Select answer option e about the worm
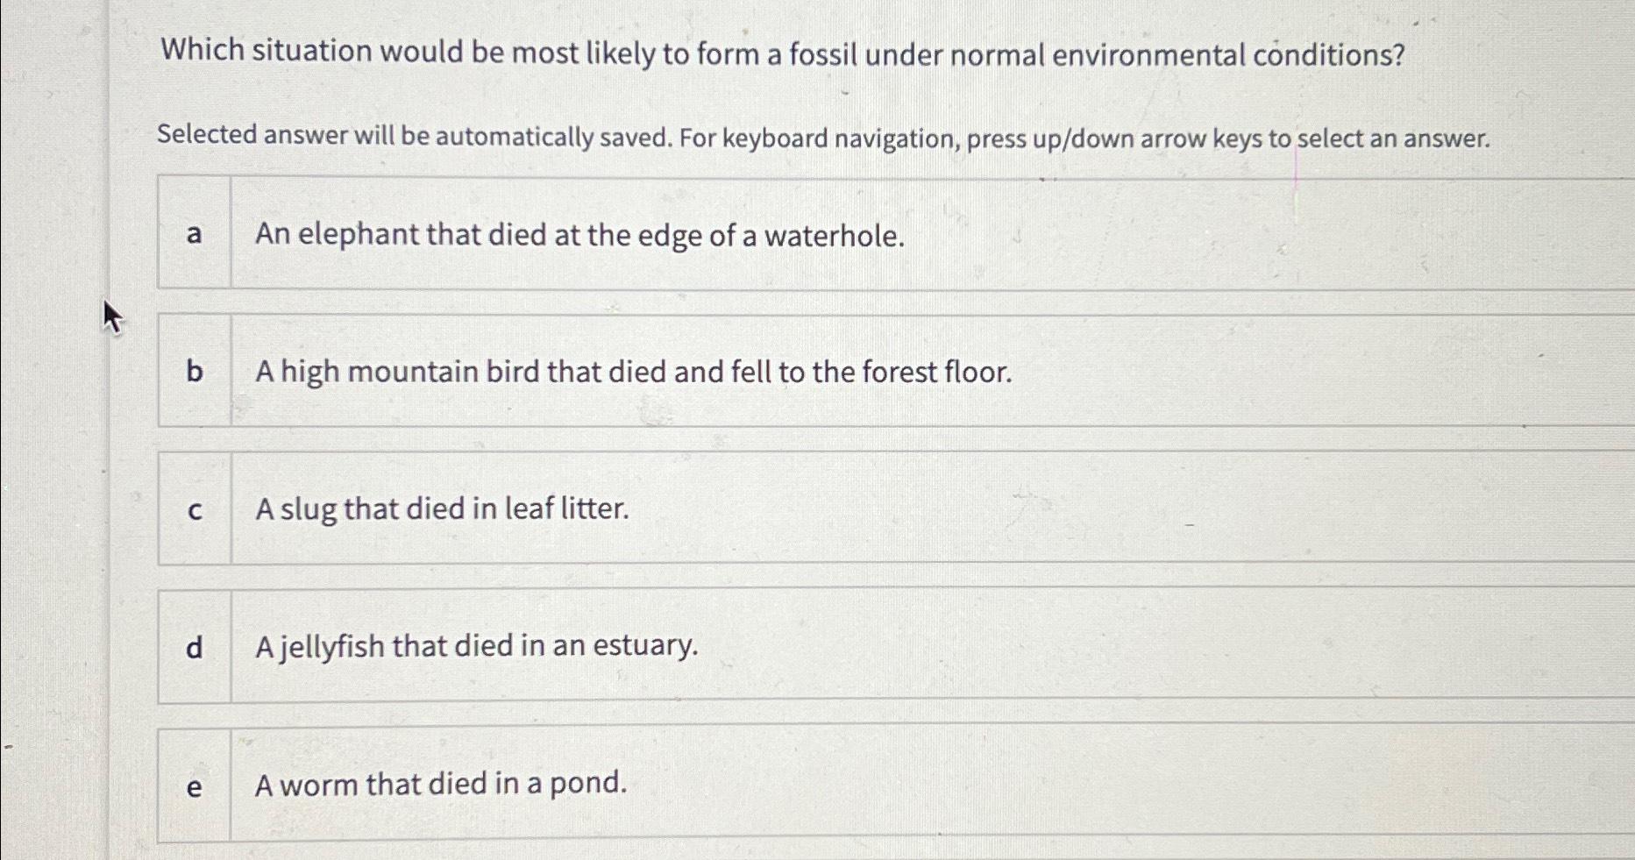The height and width of the screenshot is (860, 1635). point(440,783)
